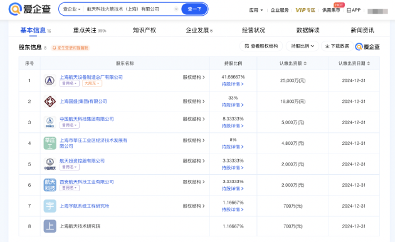Click 上海国盛(集团) company logo
The width and height of the screenshot is (395, 242).
[50, 102]
